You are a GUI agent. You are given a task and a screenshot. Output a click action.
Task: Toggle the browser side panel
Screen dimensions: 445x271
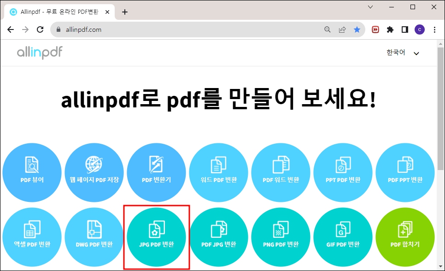[405, 29]
